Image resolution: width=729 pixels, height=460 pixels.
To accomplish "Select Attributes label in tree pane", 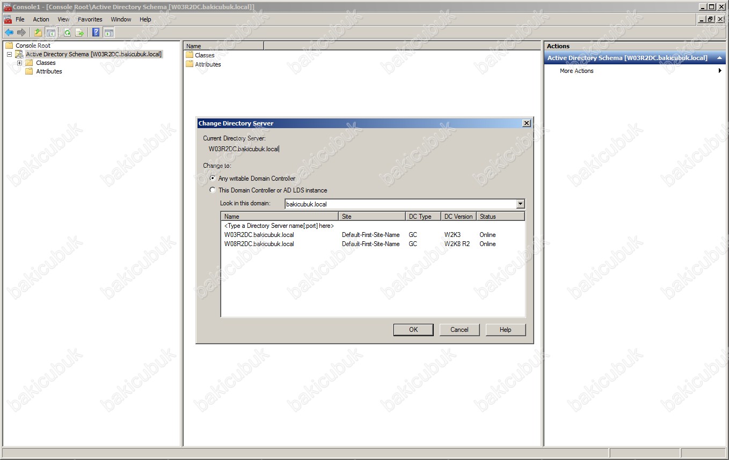I will (49, 71).
